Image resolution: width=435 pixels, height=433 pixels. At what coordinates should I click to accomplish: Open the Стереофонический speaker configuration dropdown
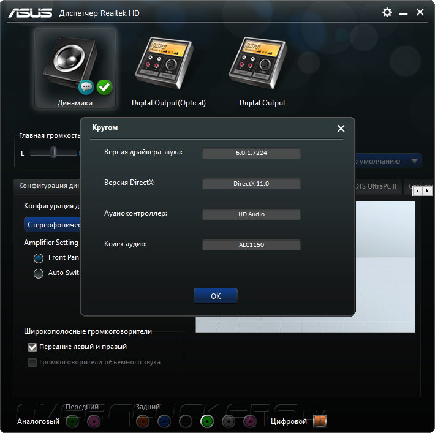tap(53, 225)
